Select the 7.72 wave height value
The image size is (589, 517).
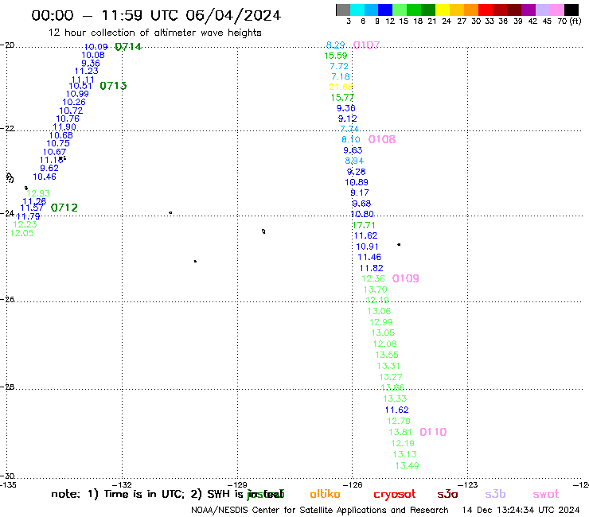coord(339,66)
